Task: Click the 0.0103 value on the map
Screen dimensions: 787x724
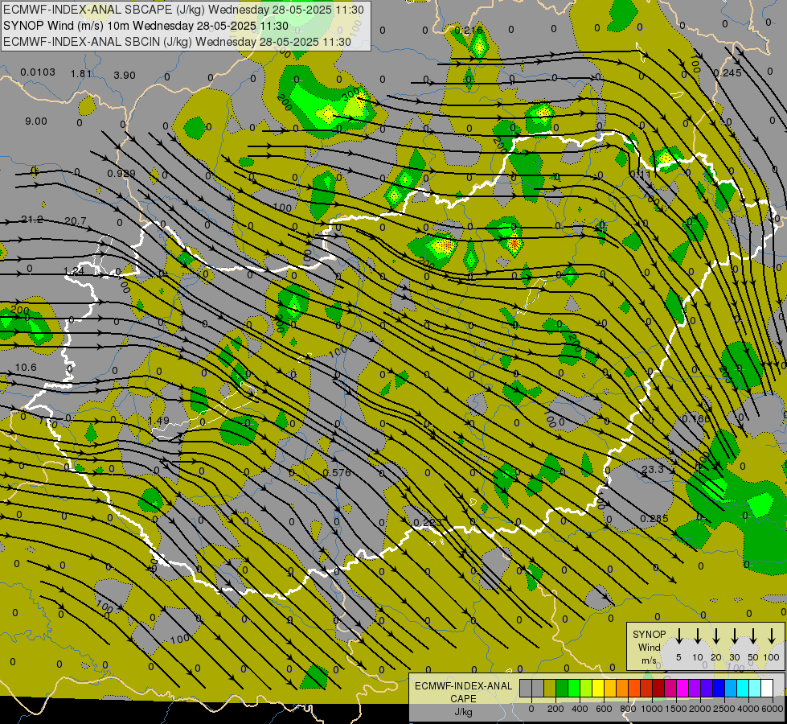Action: pyautogui.click(x=38, y=72)
